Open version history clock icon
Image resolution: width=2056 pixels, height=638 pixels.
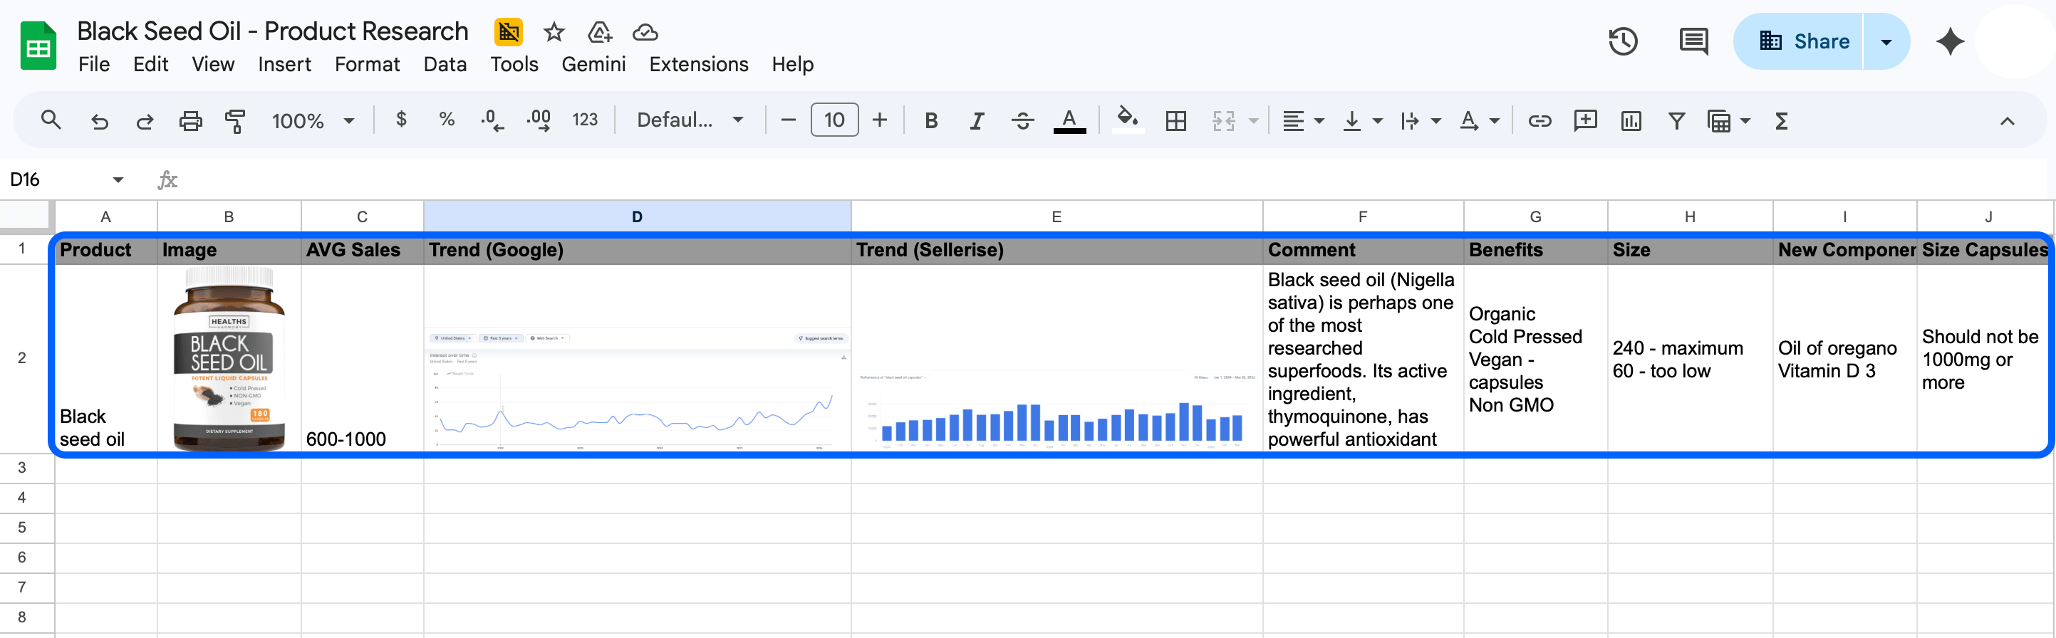pos(1622,41)
